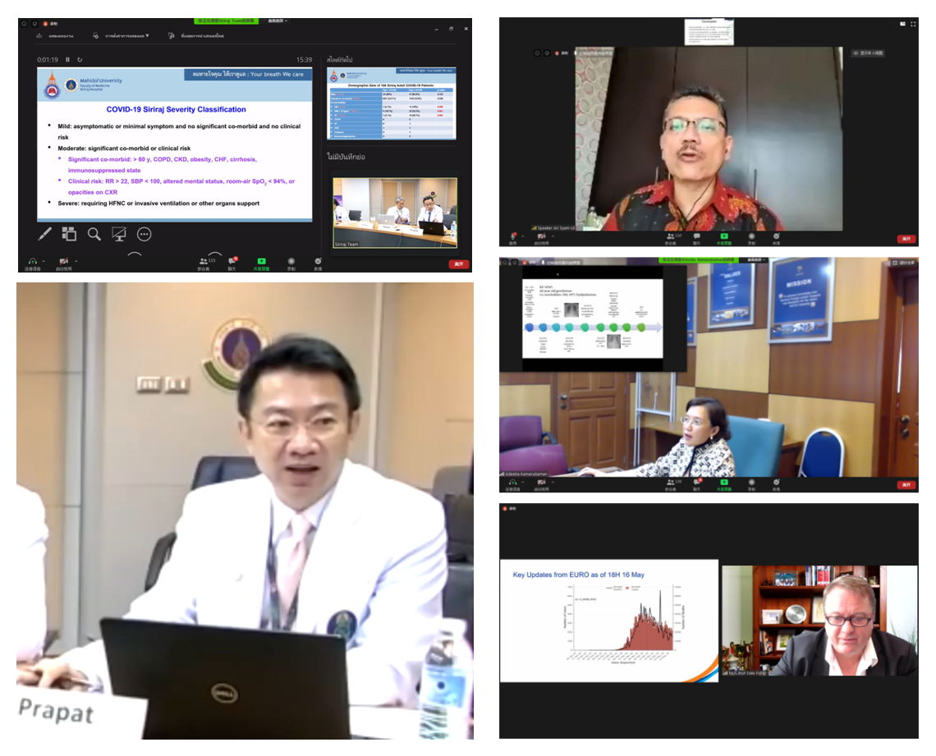
Task: Leave the meeting in the Siriraj slide window
Action: [x=458, y=263]
